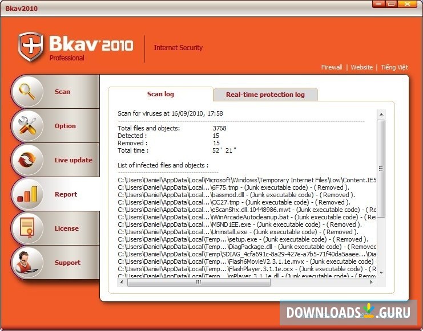The width and height of the screenshot is (423, 331).
Task: Click the 'Detected :' label
Action: tap(132, 136)
